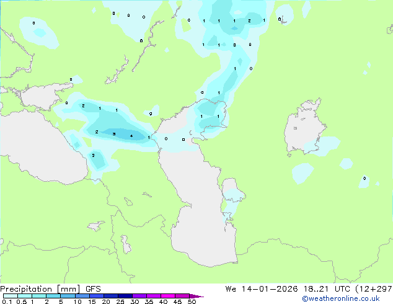Image resolution: width=393 pixels, height=304 pixels.
Task: Click the purple arrow tip above 50
Action: (x=196, y=296)
